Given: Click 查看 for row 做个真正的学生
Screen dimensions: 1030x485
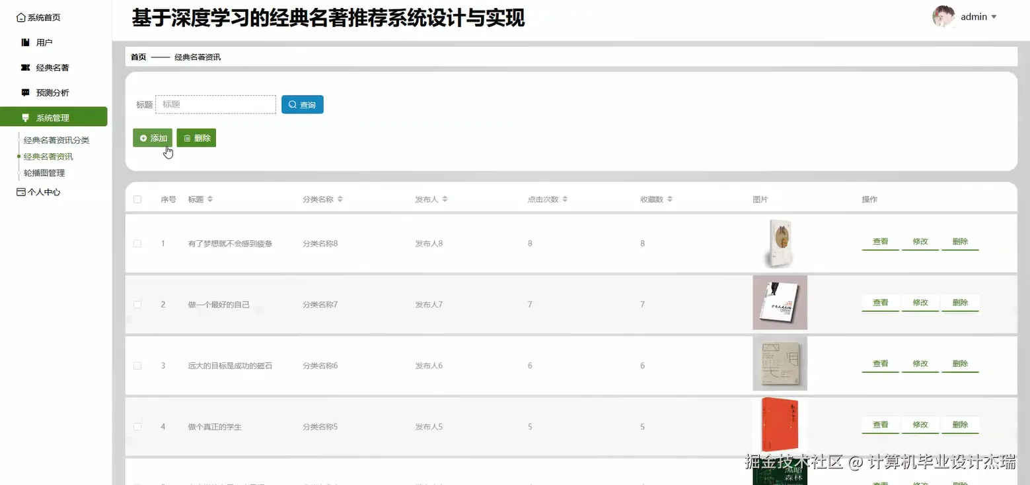Looking at the screenshot, I should (x=880, y=425).
